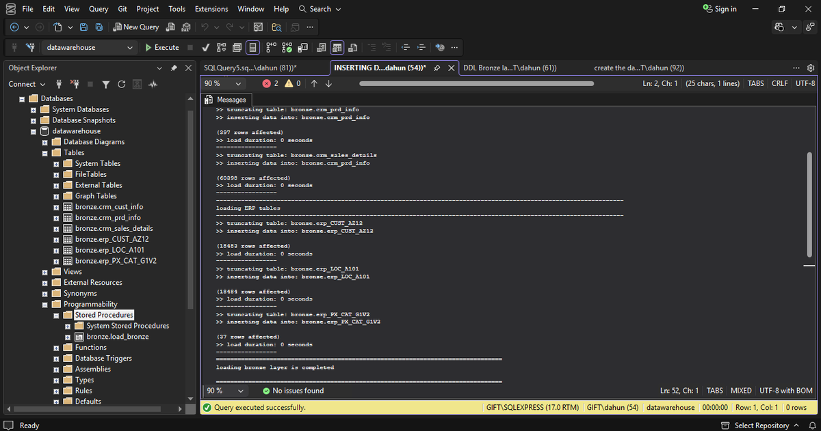Collapse the Databases tree node

[22, 98]
